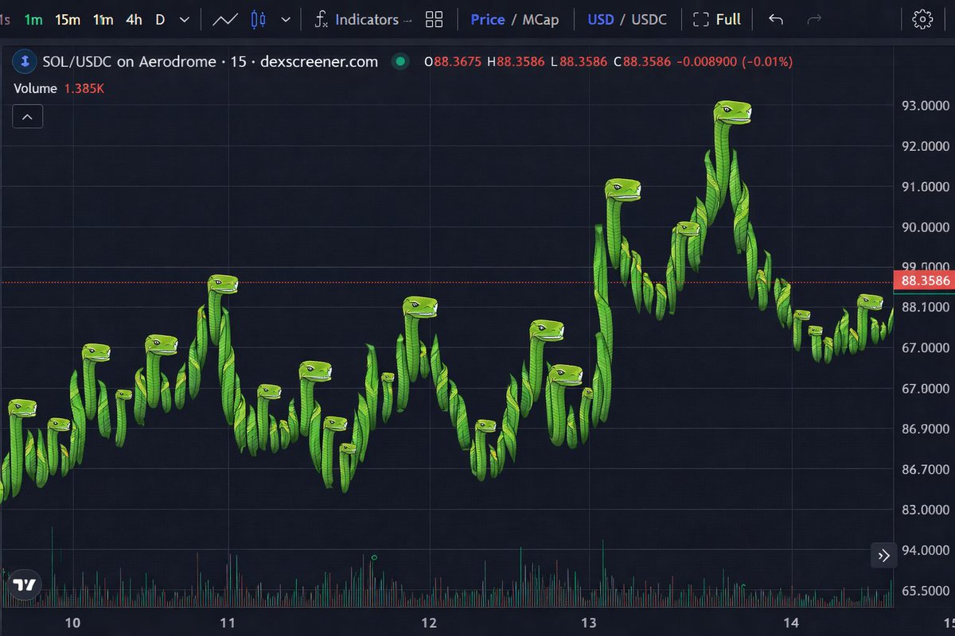Image resolution: width=955 pixels, height=636 pixels.
Task: Open the fx Indicators menu
Action: click(363, 19)
